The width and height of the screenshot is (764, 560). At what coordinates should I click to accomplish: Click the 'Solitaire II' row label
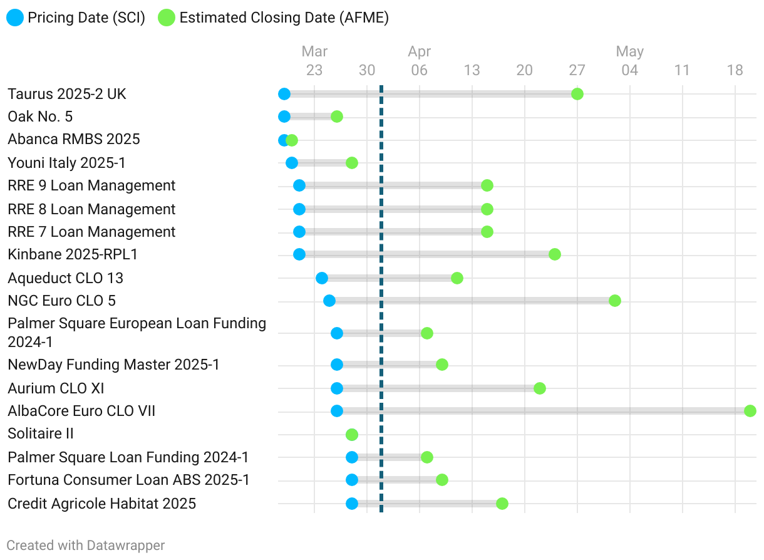coord(41,433)
